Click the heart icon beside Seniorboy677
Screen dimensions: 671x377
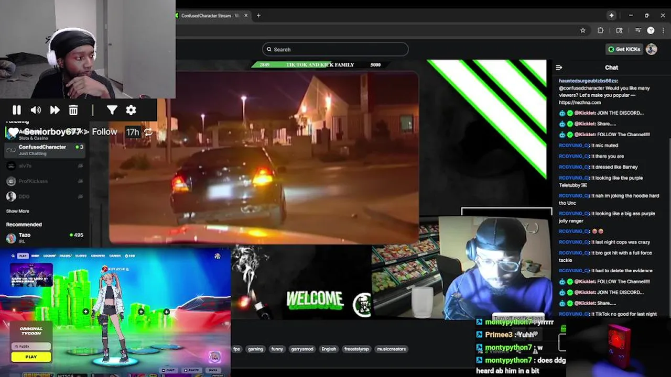(x=13, y=132)
